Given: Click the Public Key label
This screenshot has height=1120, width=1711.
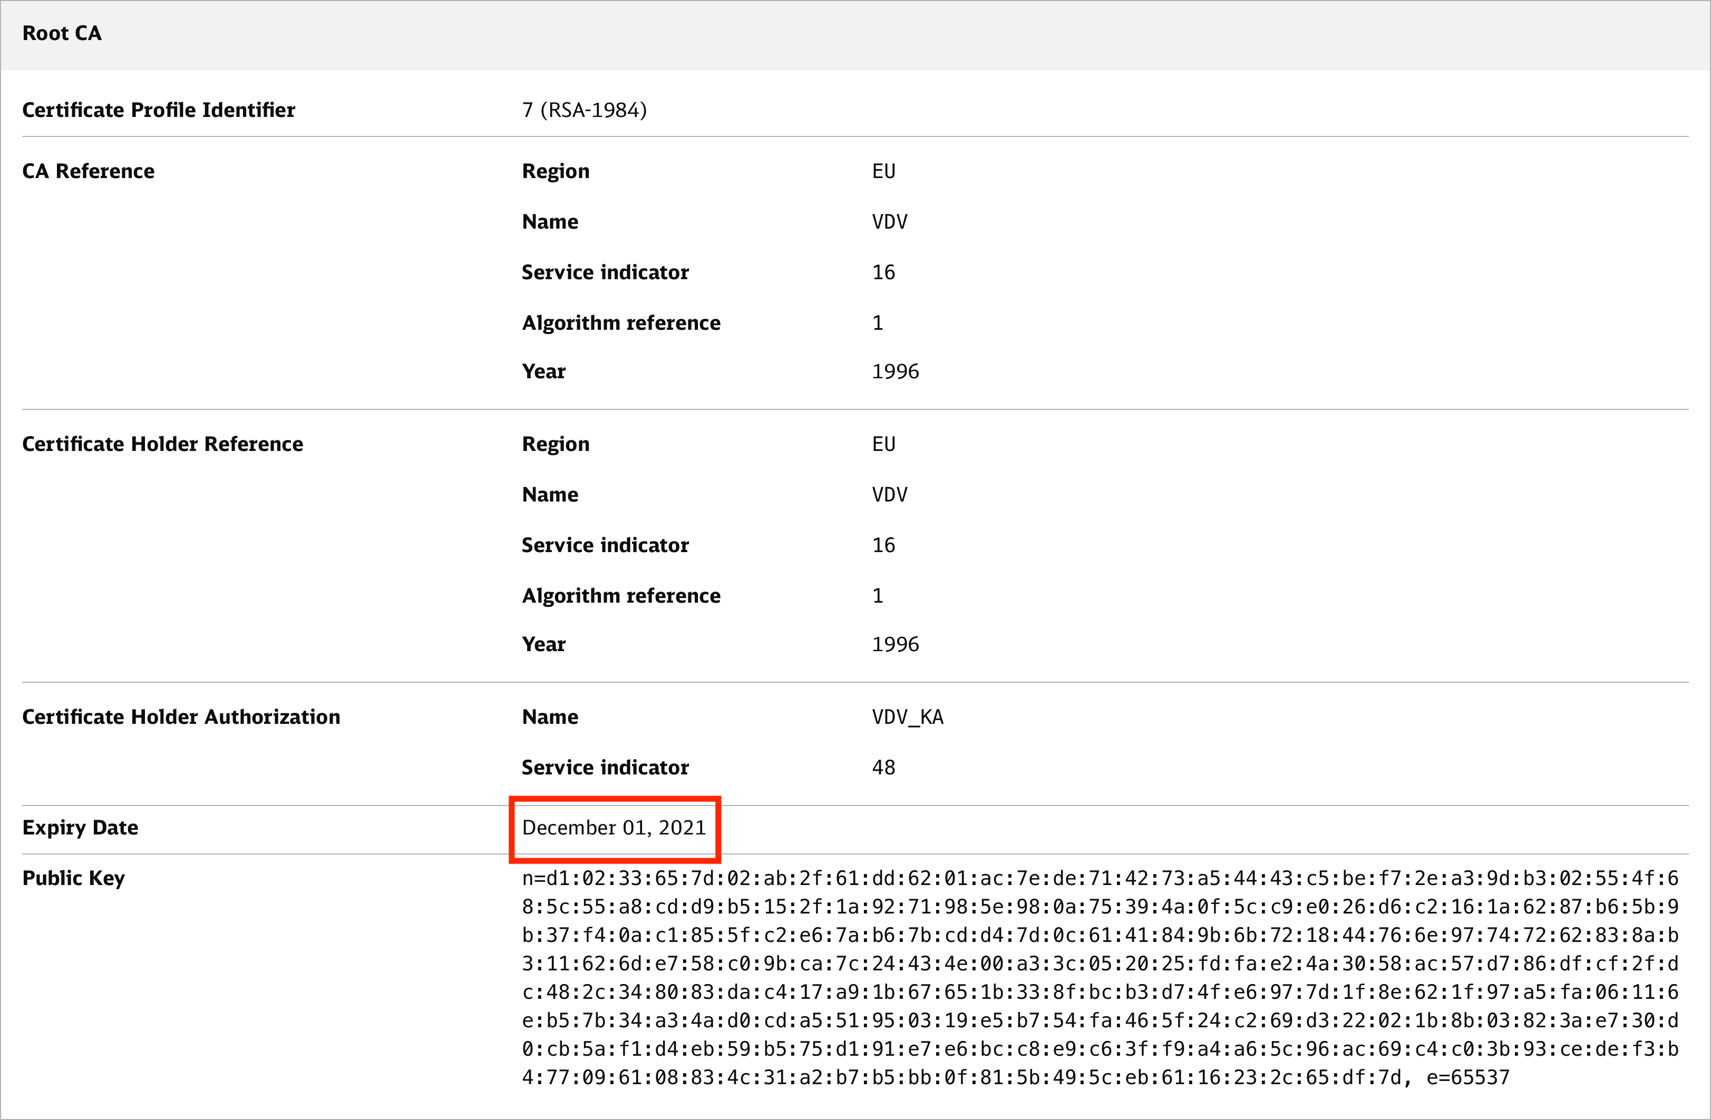Looking at the screenshot, I should pos(73,879).
